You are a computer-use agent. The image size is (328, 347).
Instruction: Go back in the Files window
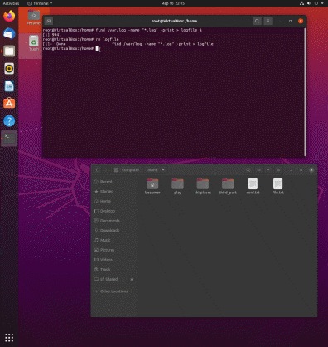(97, 170)
